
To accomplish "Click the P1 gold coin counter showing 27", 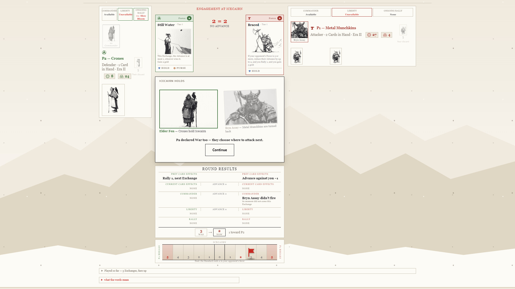I will [372, 35].
